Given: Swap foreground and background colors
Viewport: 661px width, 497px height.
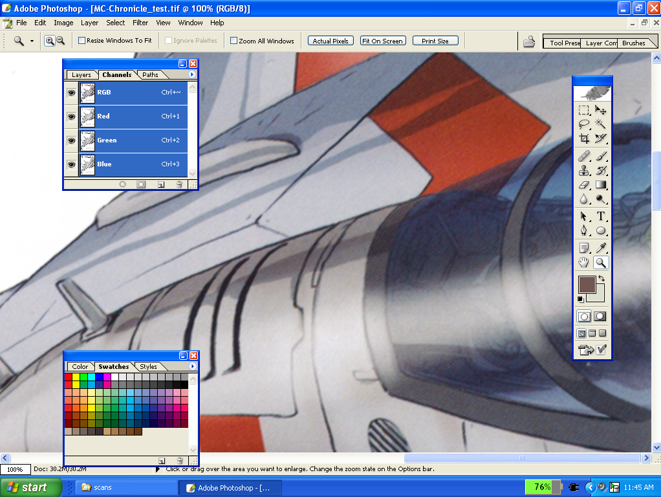Looking at the screenshot, I should (601, 278).
